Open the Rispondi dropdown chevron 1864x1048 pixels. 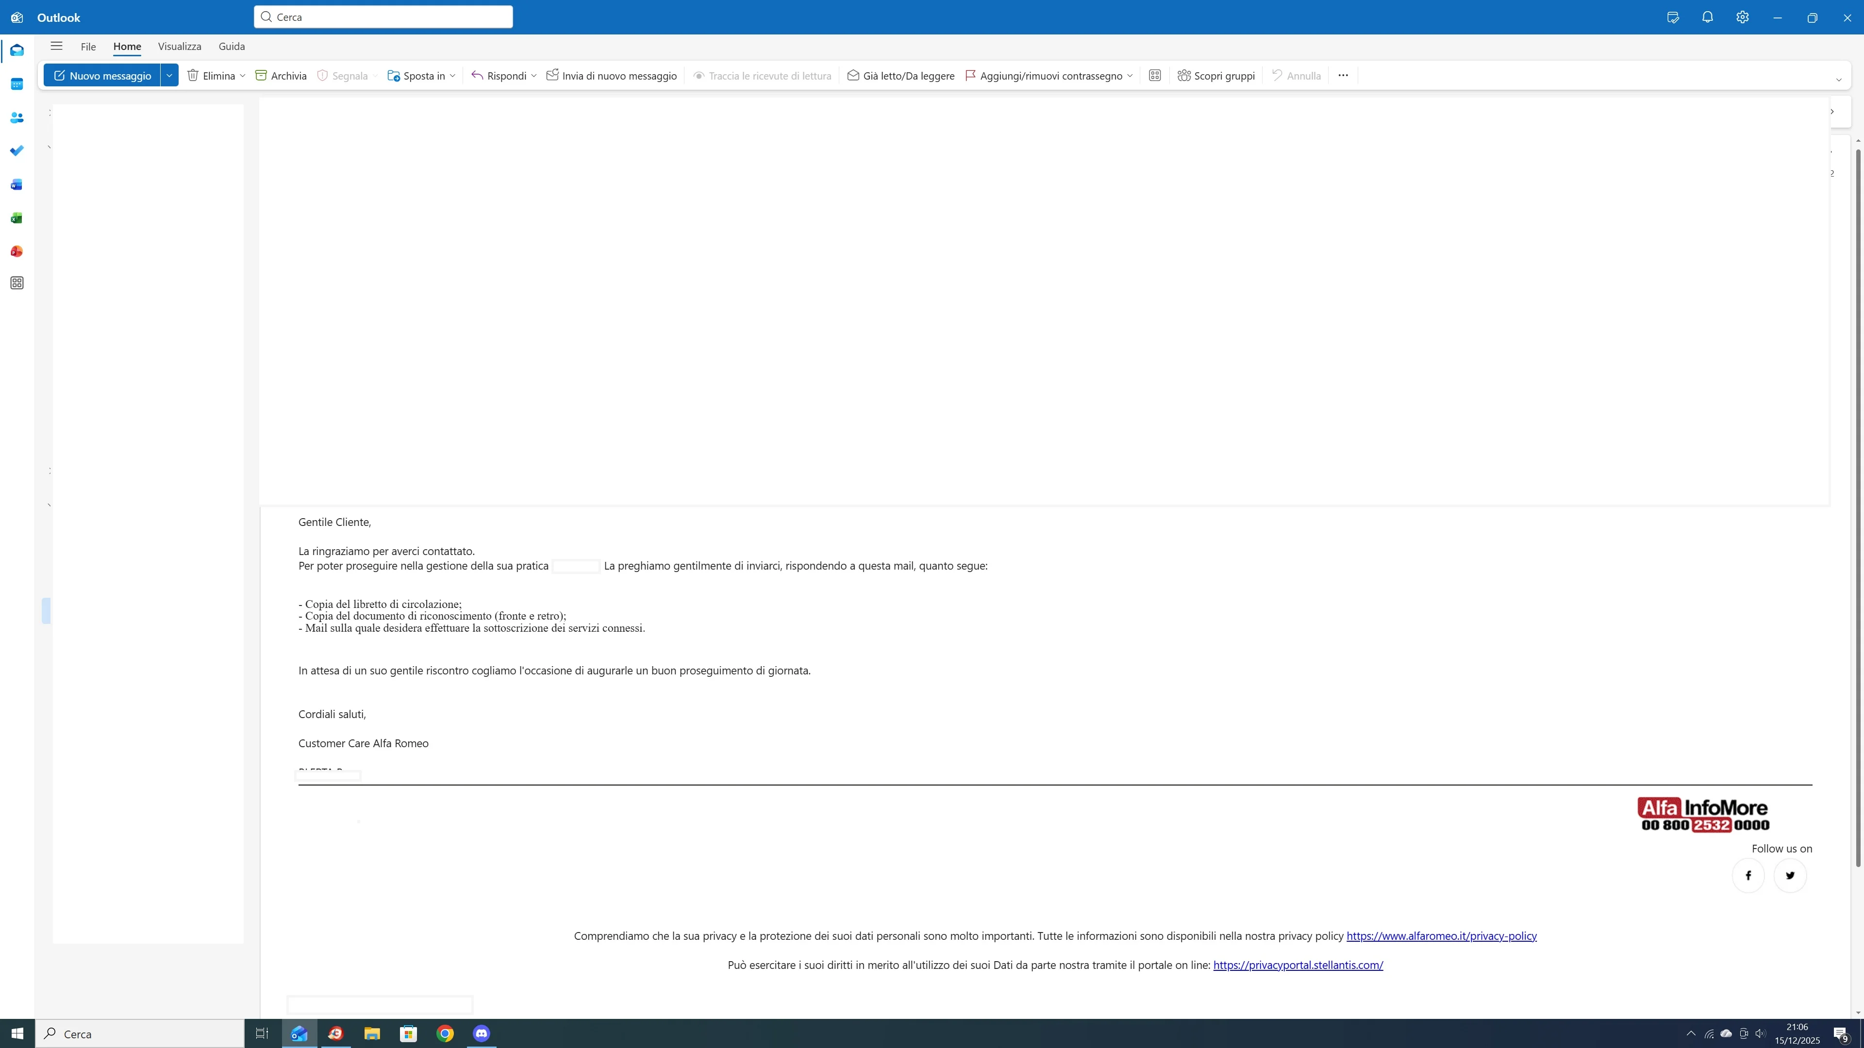click(x=534, y=75)
